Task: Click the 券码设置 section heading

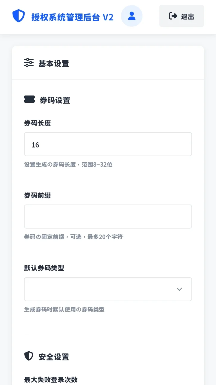Action: pos(55,100)
